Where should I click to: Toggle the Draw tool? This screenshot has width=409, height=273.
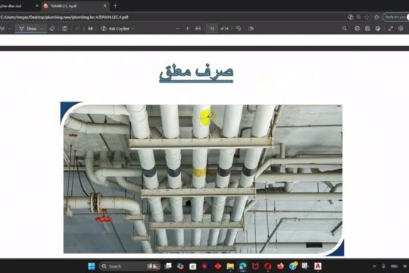pyautogui.click(x=28, y=29)
